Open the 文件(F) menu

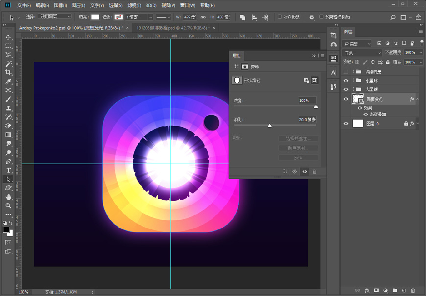coord(24,5)
